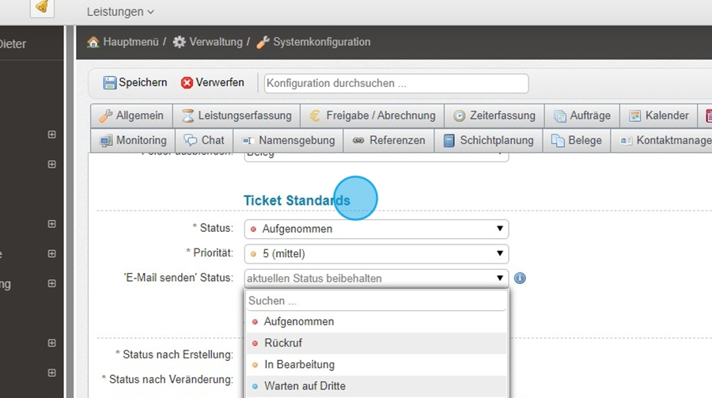Open the Priorität dropdown showing 5 (mittel)
Image resolution: width=712 pixels, height=398 pixels.
point(376,254)
